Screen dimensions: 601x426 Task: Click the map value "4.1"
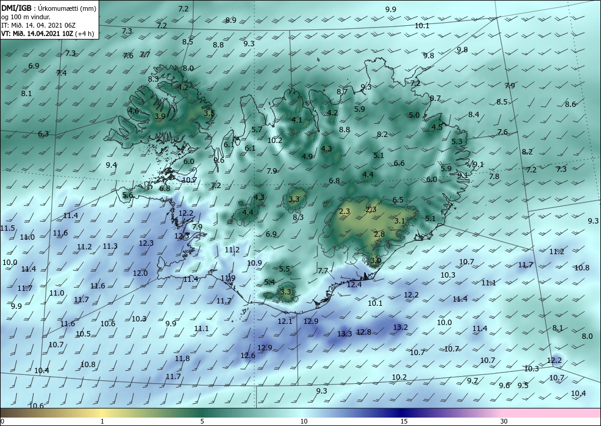pyautogui.click(x=297, y=120)
